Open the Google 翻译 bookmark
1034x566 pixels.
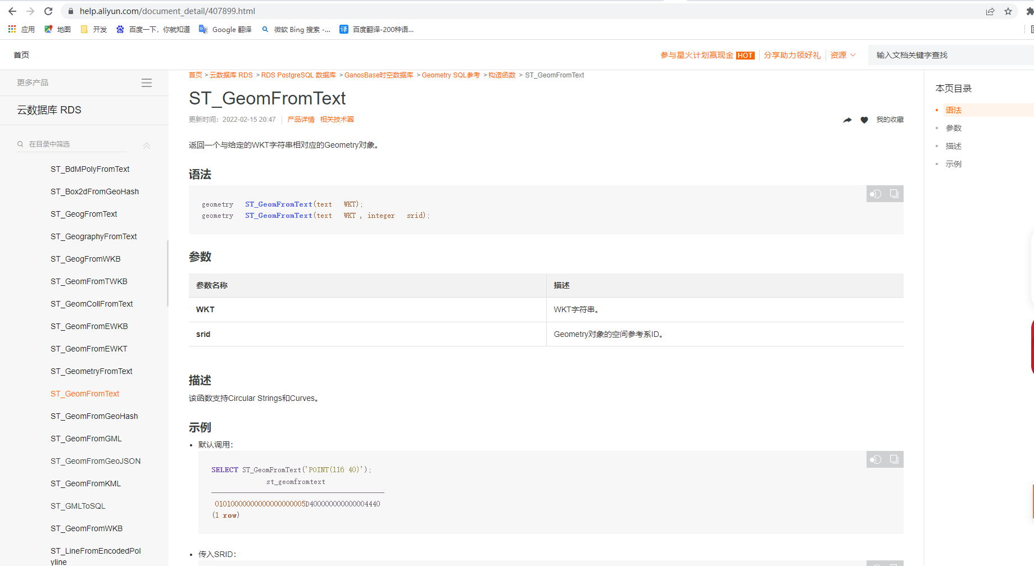(x=225, y=29)
